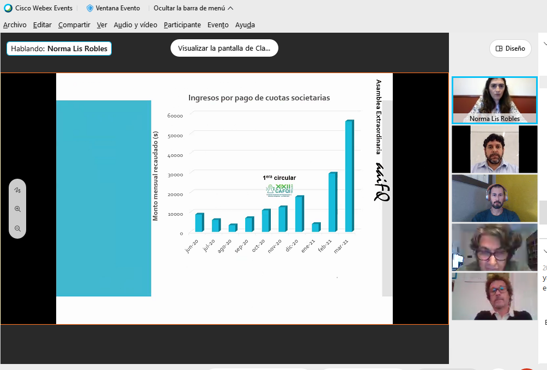547x370 pixels.
Task: Collapse menu bar with Ocultar la barra chevron
Action: [x=230, y=8]
